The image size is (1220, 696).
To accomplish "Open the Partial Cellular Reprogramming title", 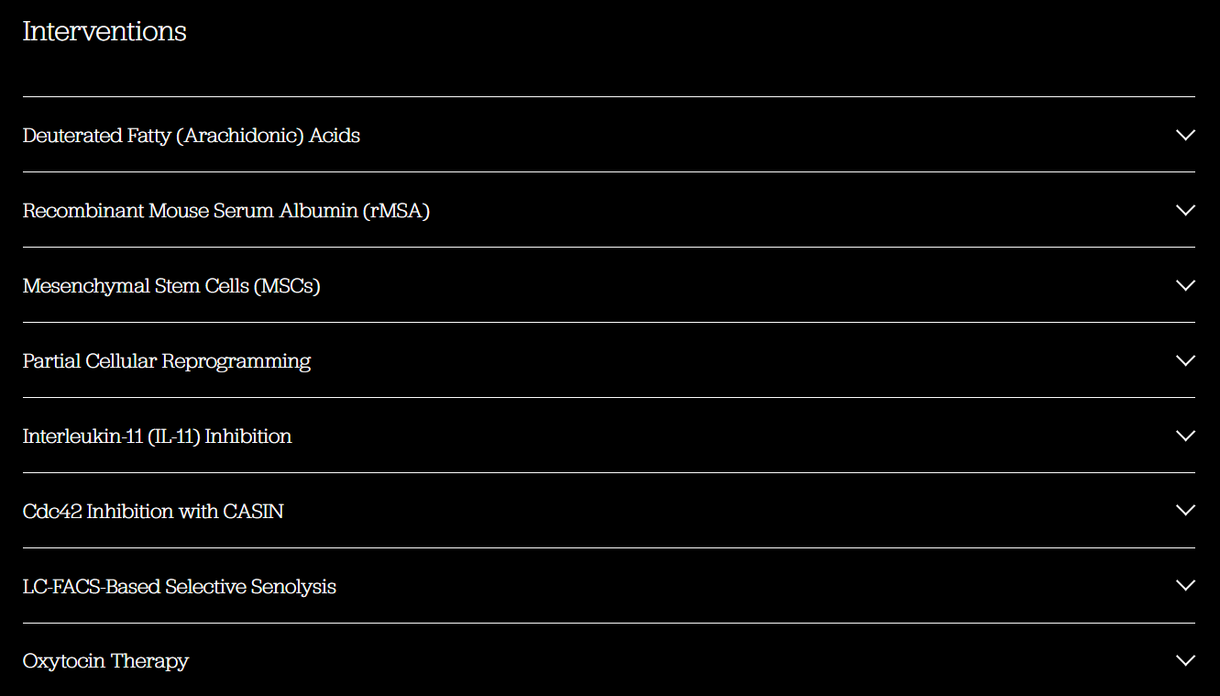I will (166, 361).
